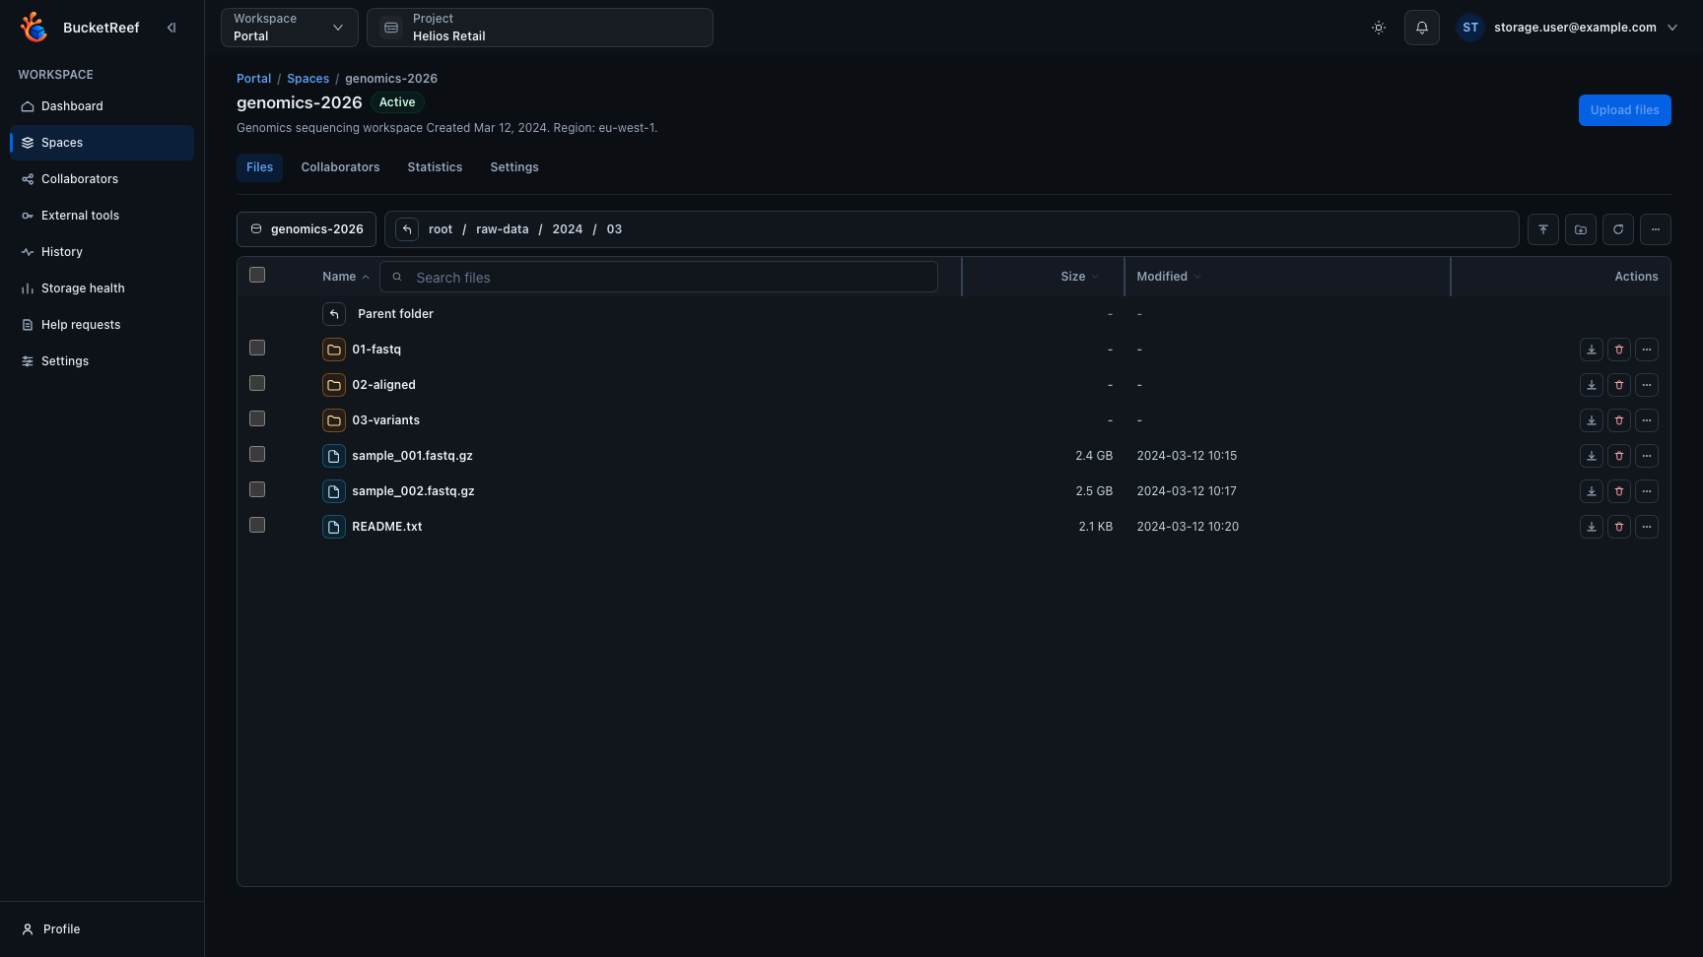
Task: Open more actions for 02-aligned
Action: [1647, 385]
